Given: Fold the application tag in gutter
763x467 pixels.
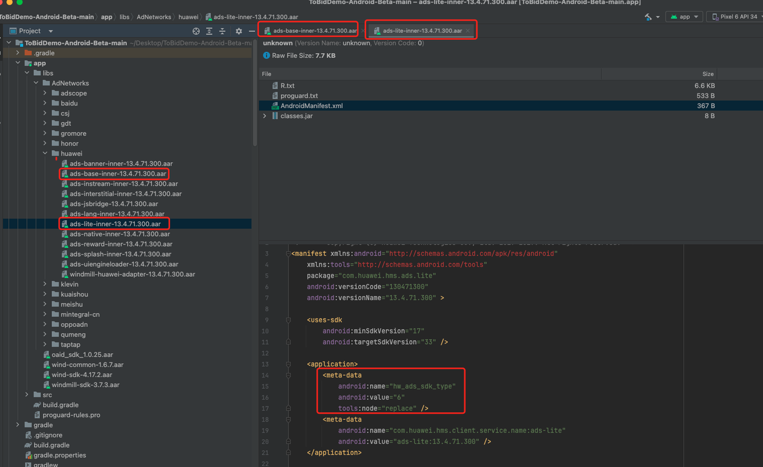Looking at the screenshot, I should [x=288, y=364].
